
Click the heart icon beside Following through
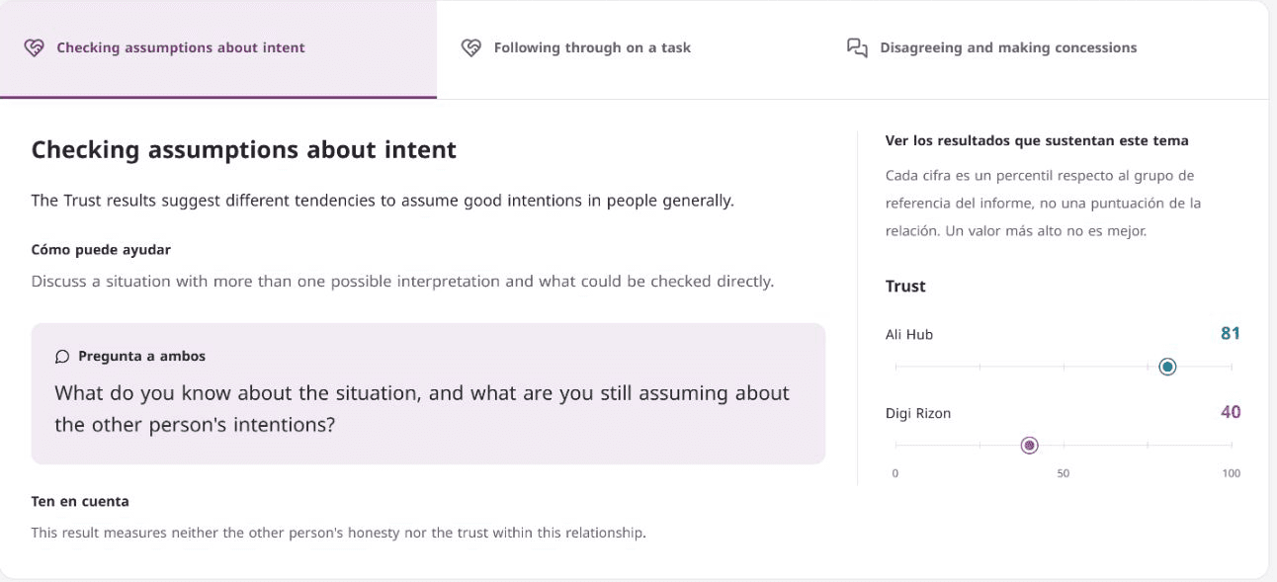pyautogui.click(x=471, y=47)
